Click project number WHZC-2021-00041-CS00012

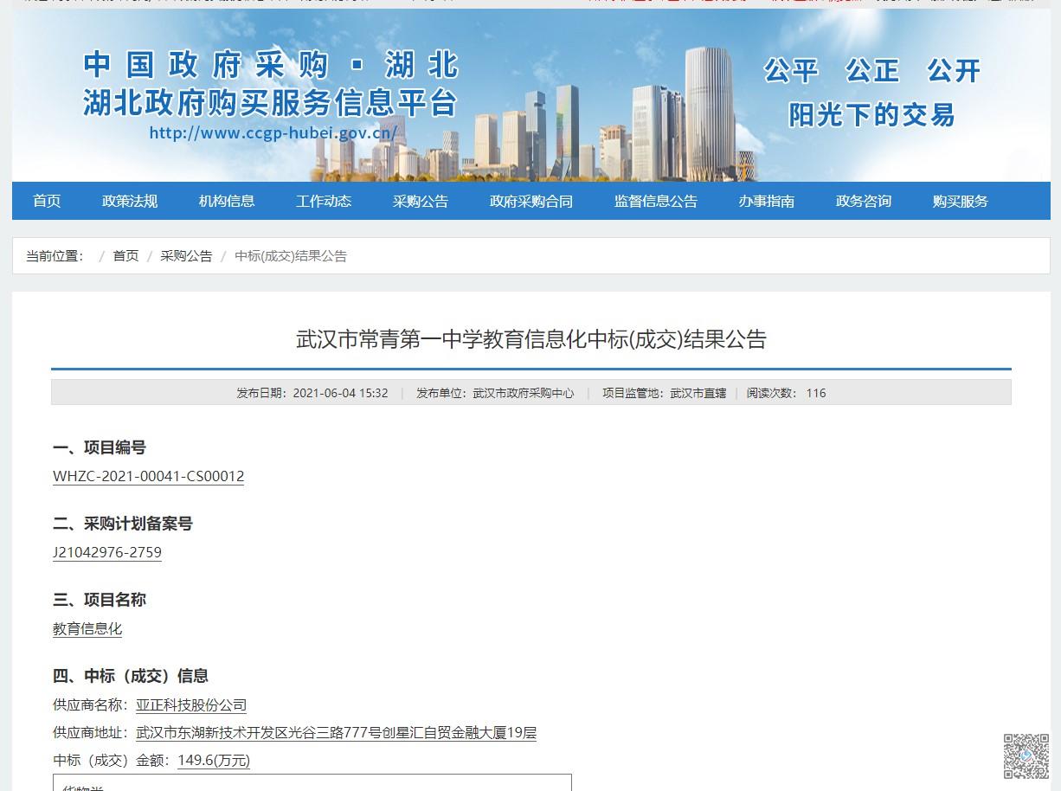148,476
